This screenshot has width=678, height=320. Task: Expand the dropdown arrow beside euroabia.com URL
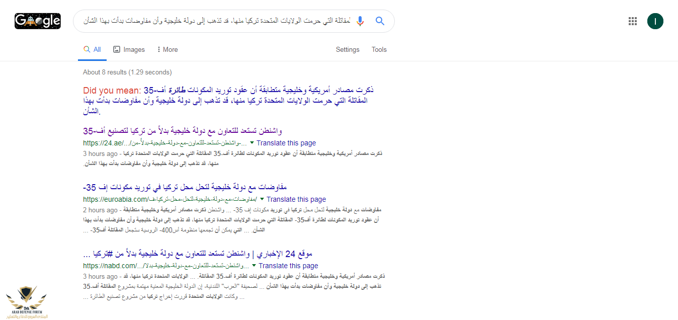[x=262, y=199]
